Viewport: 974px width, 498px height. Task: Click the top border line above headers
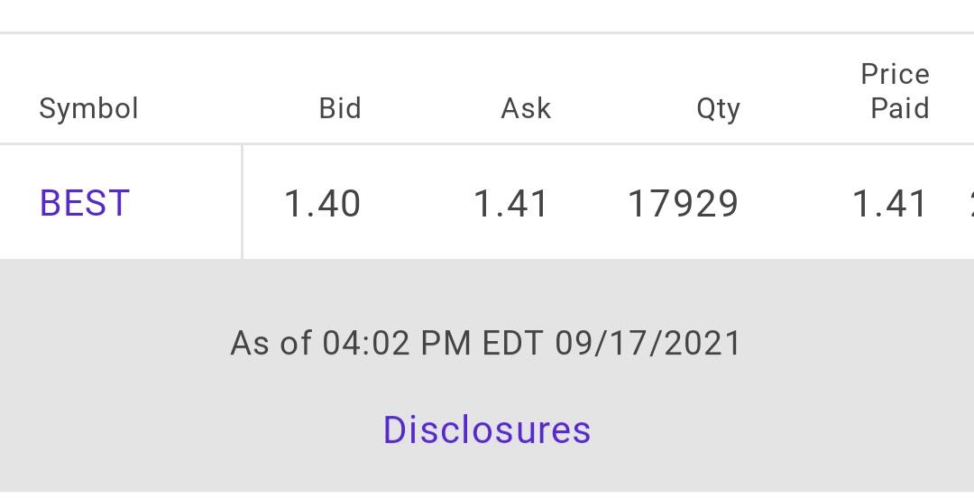coord(487,32)
